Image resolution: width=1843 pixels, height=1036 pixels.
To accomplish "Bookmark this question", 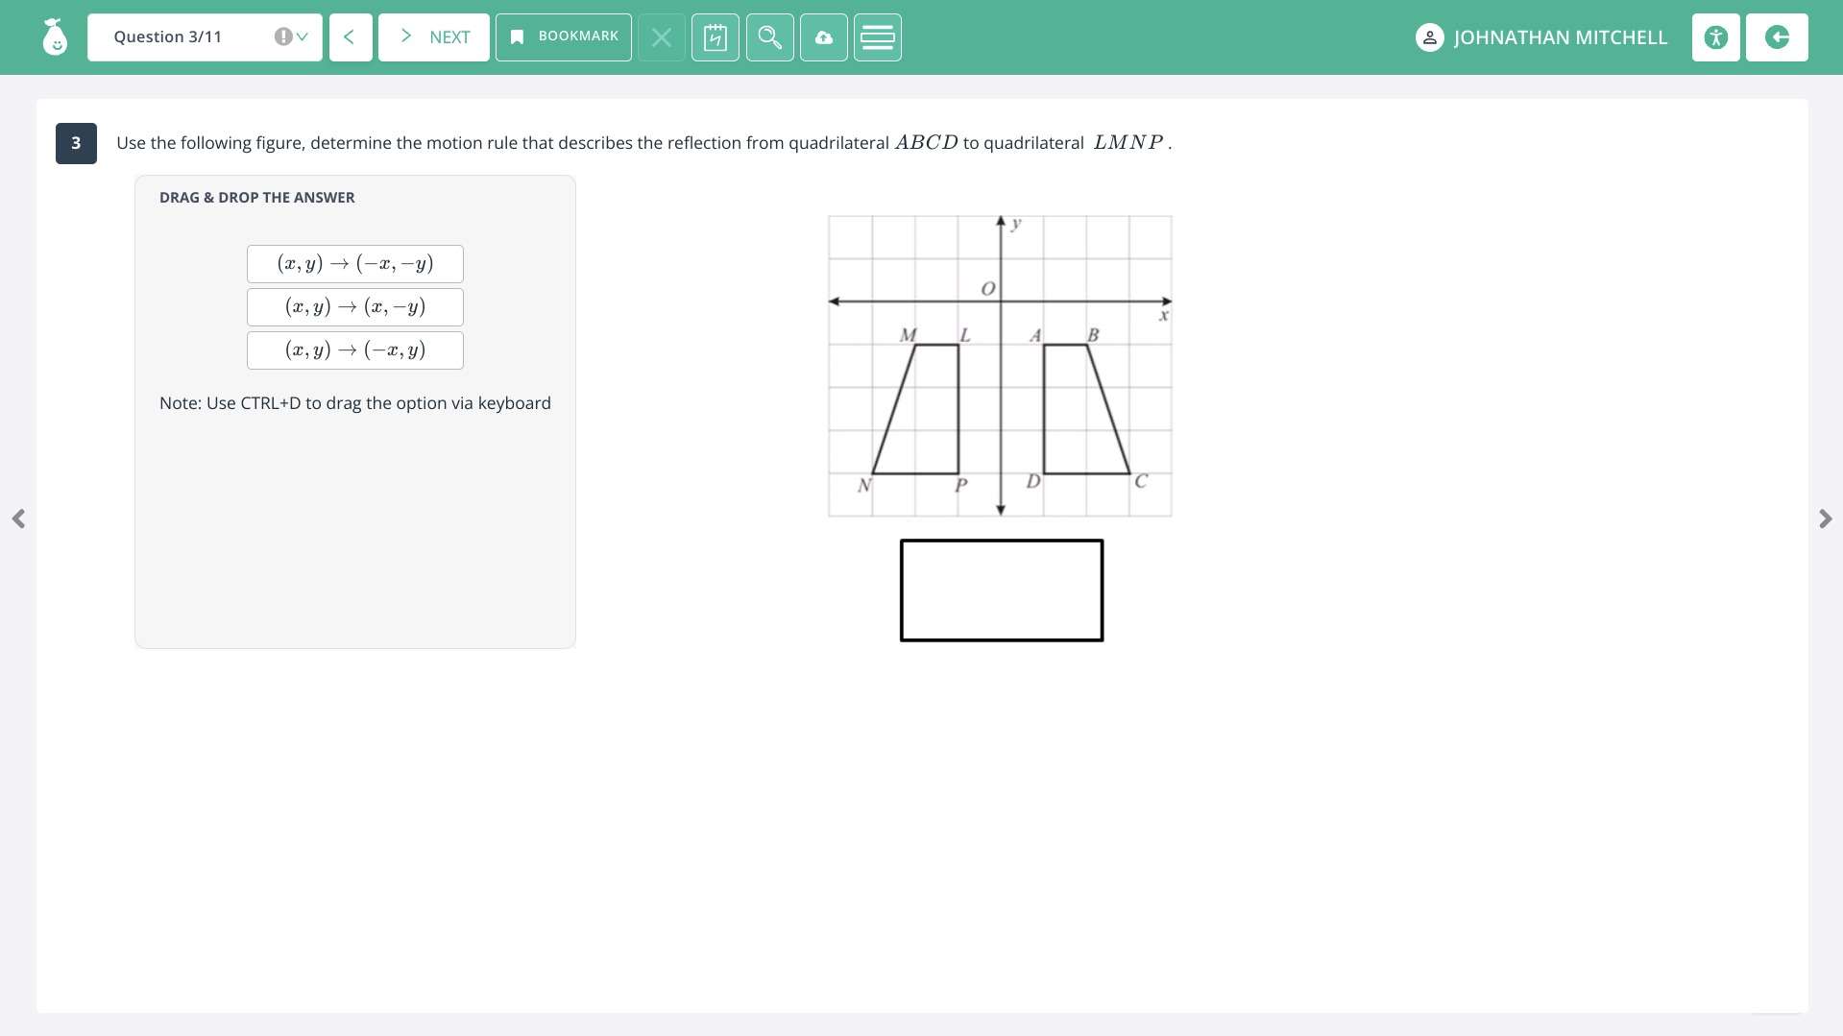I will point(564,37).
